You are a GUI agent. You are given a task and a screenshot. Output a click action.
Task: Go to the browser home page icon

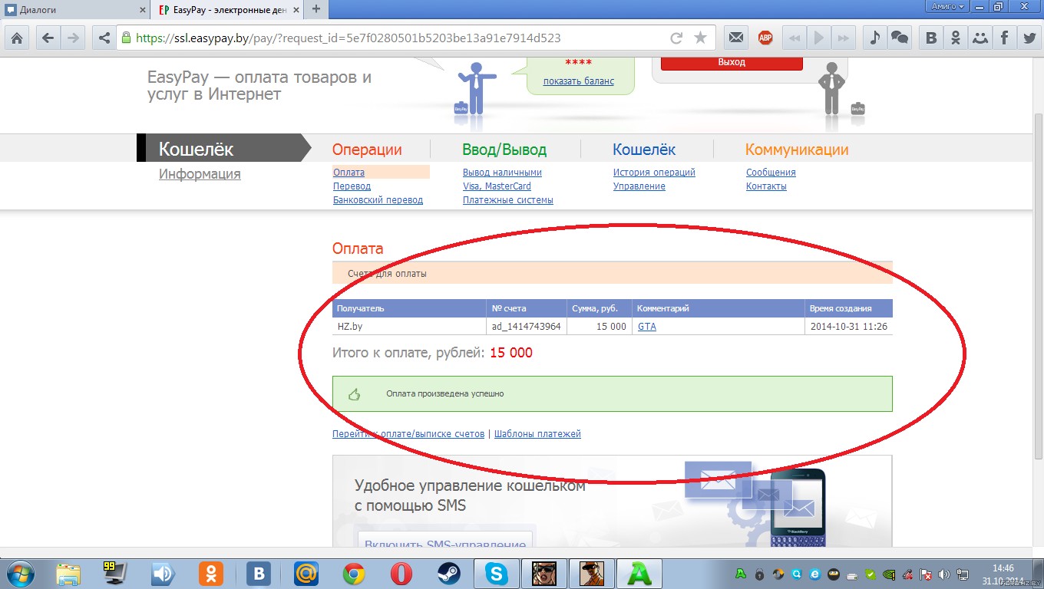(x=17, y=38)
